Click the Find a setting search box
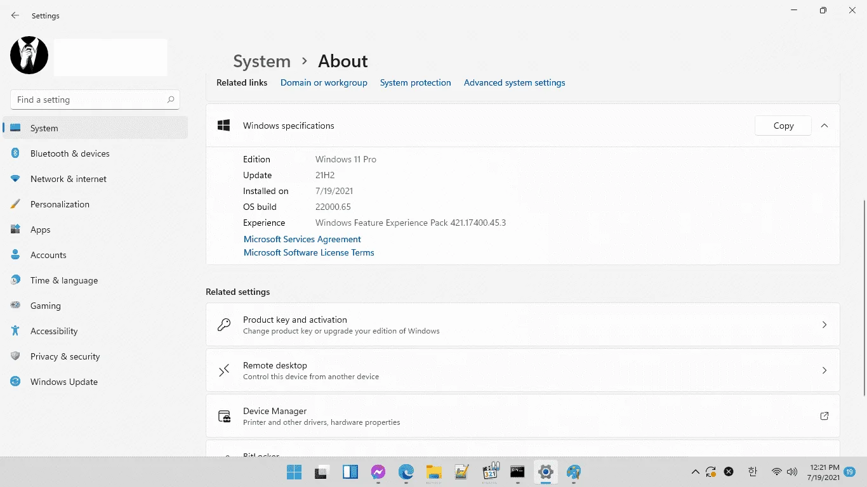 pos(95,100)
